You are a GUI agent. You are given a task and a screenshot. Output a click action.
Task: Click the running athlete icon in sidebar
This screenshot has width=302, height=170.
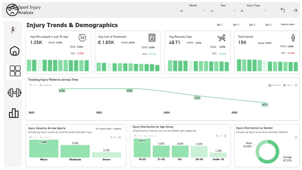pyautogui.click(x=13, y=30)
